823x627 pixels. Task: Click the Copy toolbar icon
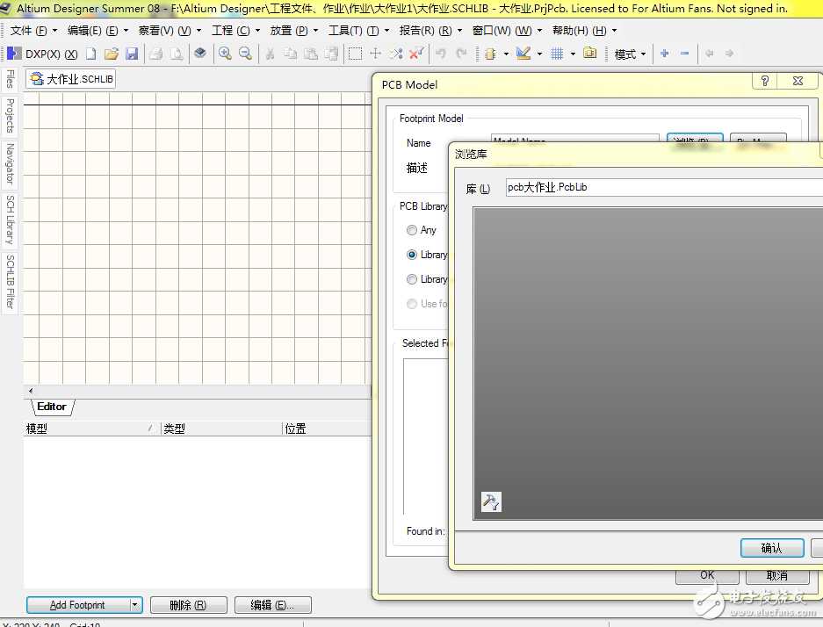pyautogui.click(x=290, y=54)
